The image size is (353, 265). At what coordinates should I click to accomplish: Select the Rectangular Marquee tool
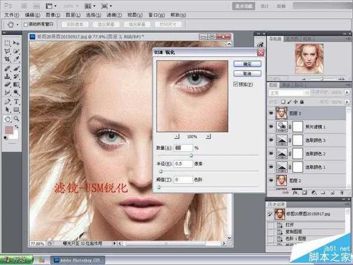8,43
